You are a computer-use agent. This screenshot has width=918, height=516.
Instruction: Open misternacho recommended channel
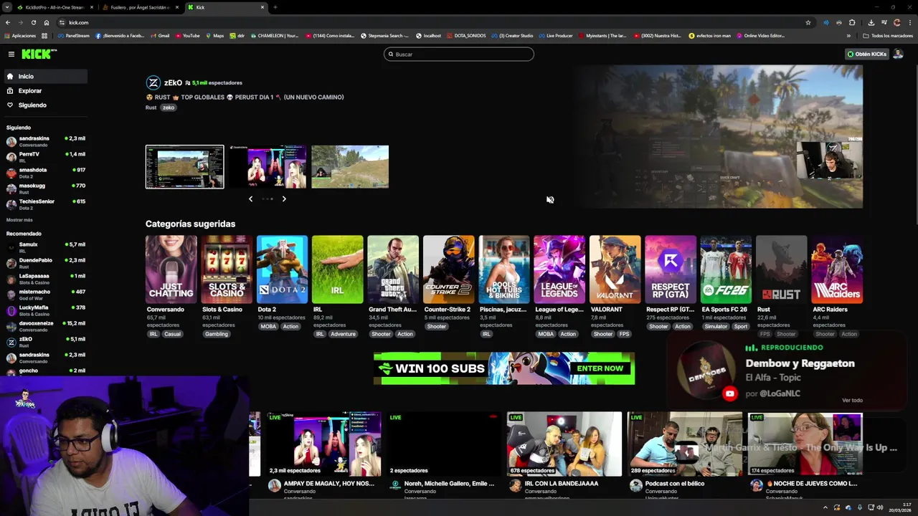45,295
